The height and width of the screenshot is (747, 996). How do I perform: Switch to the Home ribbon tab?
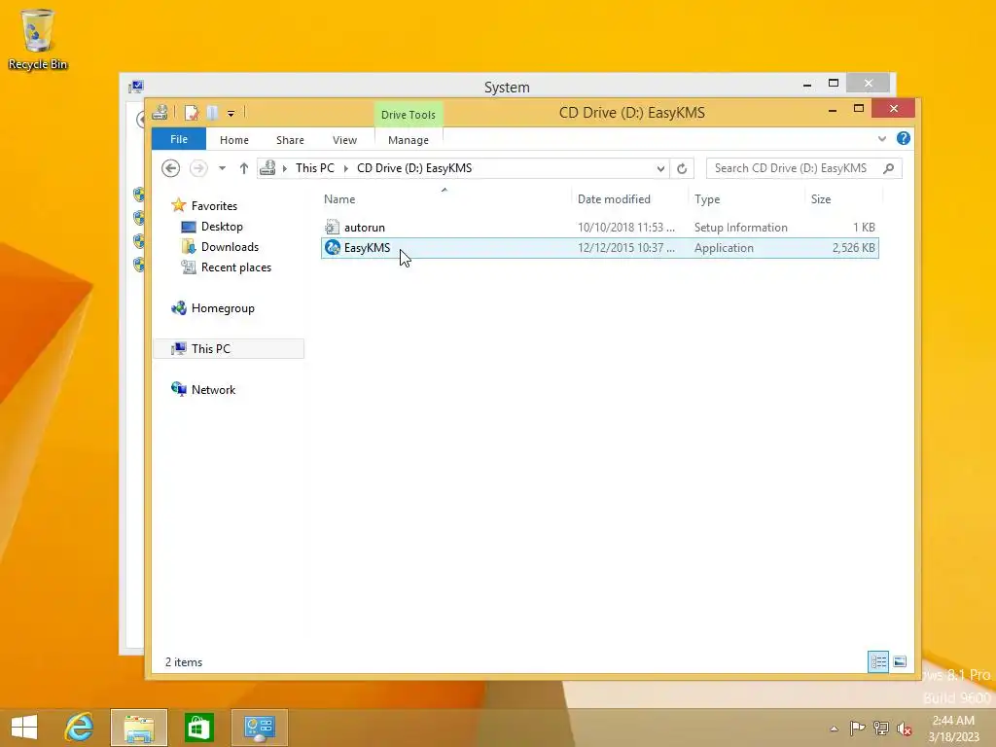point(234,140)
